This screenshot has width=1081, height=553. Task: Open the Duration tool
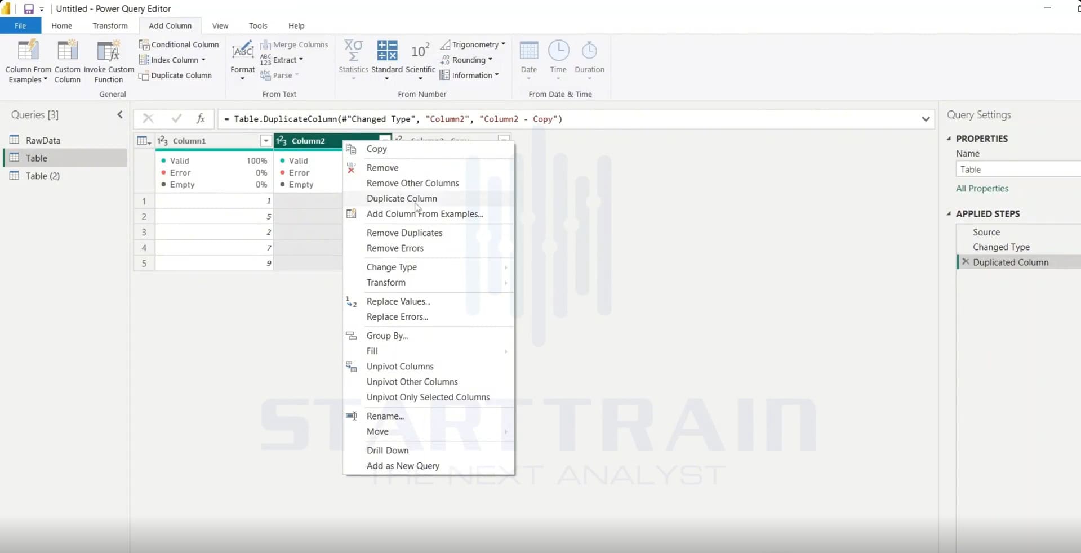tap(589, 60)
